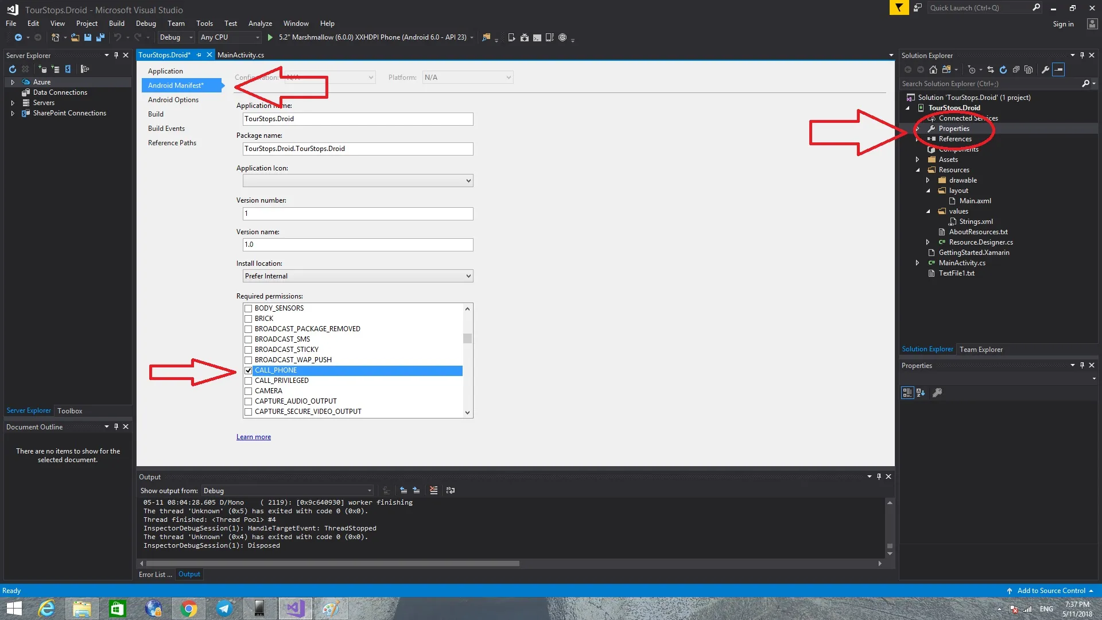Uncheck the CALL_PHONE permission checkbox
The width and height of the screenshot is (1102, 620).
(x=249, y=370)
